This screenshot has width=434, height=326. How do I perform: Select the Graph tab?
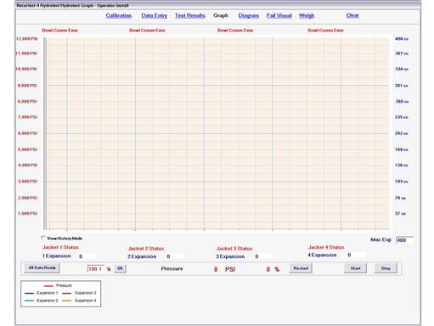(x=221, y=15)
